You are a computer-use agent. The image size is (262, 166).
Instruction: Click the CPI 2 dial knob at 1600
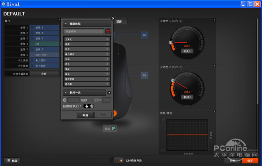point(173,80)
